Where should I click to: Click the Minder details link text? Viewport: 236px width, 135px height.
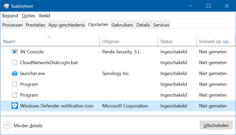[x=28, y=126]
